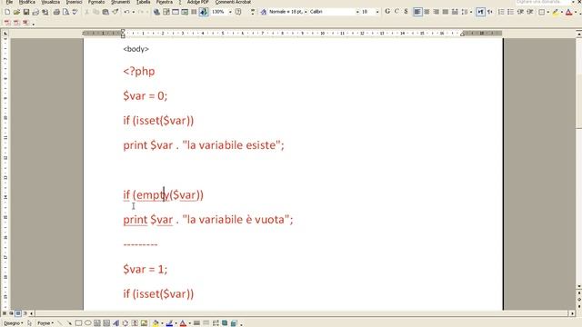Align text left
Screen dimensions: 582x327
point(417,12)
